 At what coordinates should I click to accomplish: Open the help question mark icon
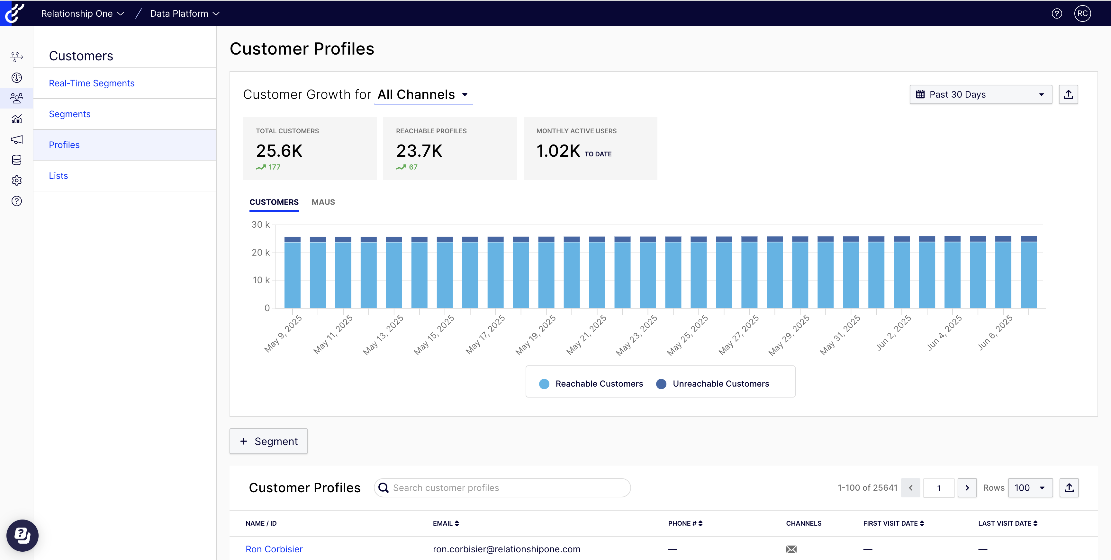(x=16, y=201)
